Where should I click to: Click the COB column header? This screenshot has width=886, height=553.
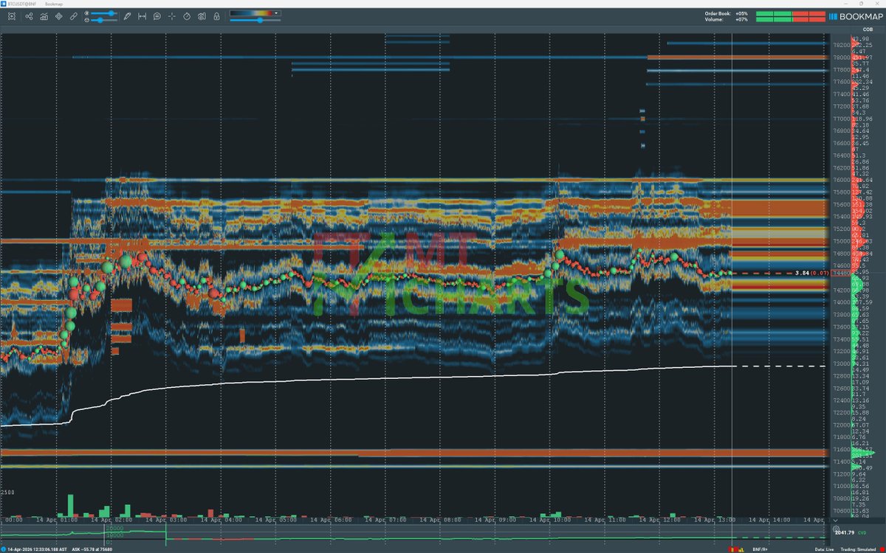point(856,31)
